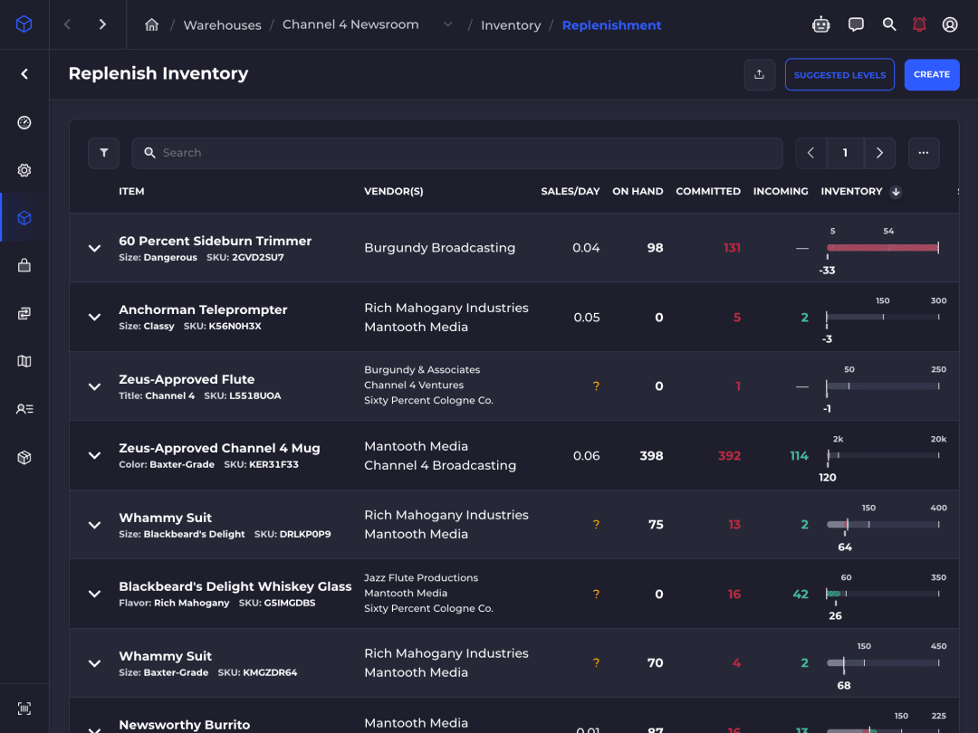Click the export upload button

coord(759,75)
